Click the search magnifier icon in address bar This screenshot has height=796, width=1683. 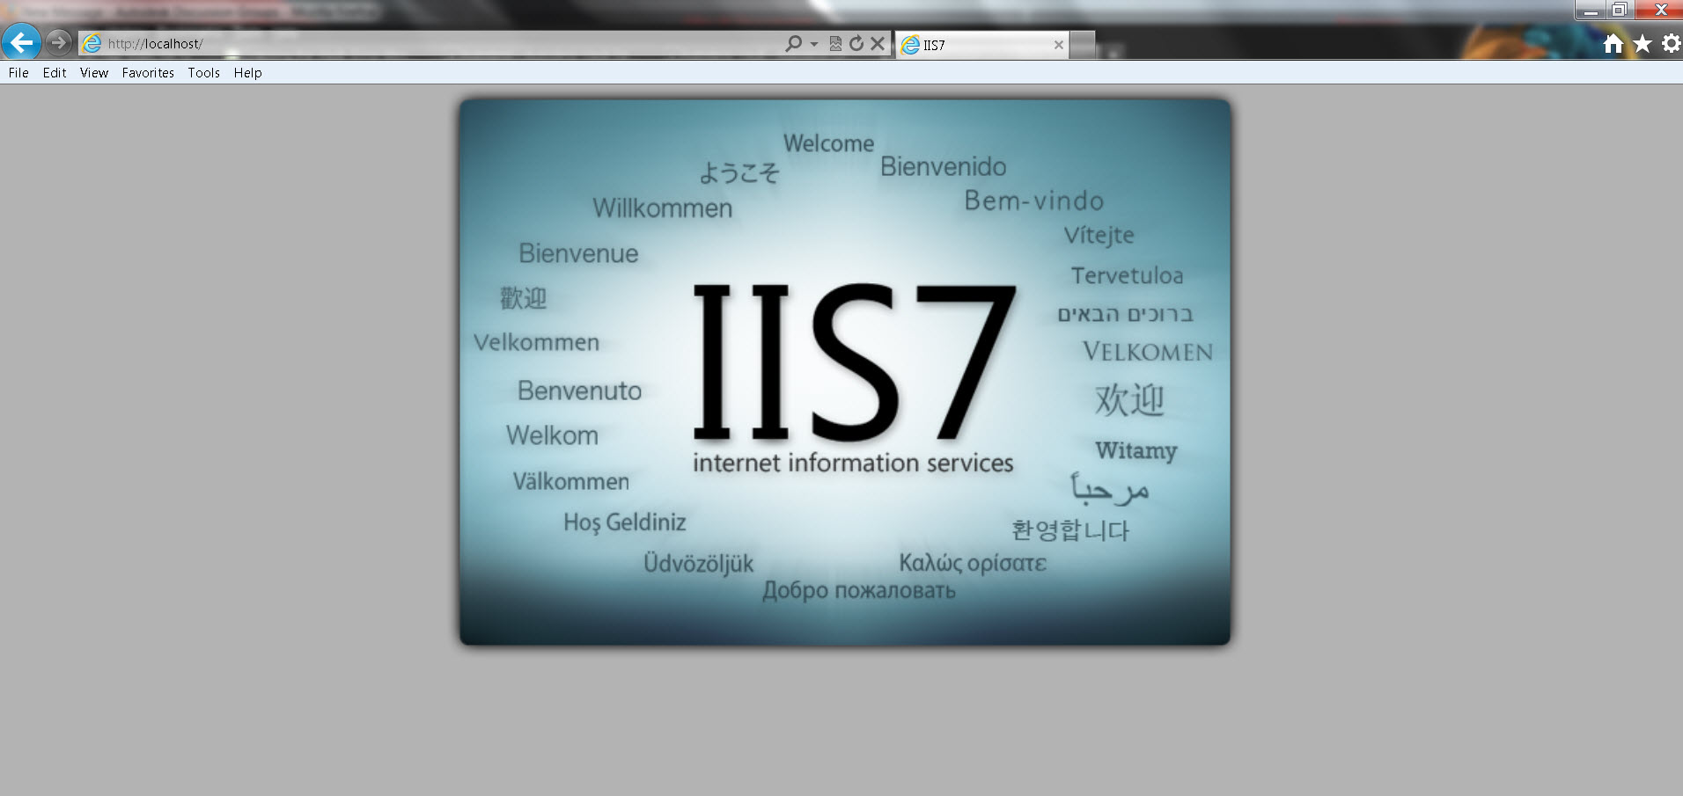pyautogui.click(x=794, y=43)
